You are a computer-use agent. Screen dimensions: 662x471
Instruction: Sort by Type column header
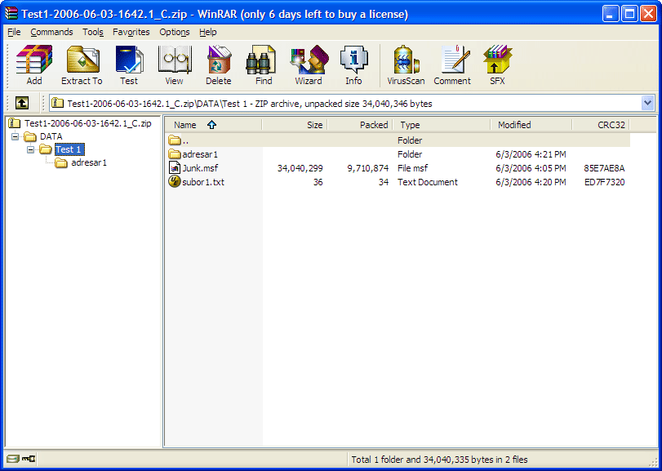pos(442,125)
